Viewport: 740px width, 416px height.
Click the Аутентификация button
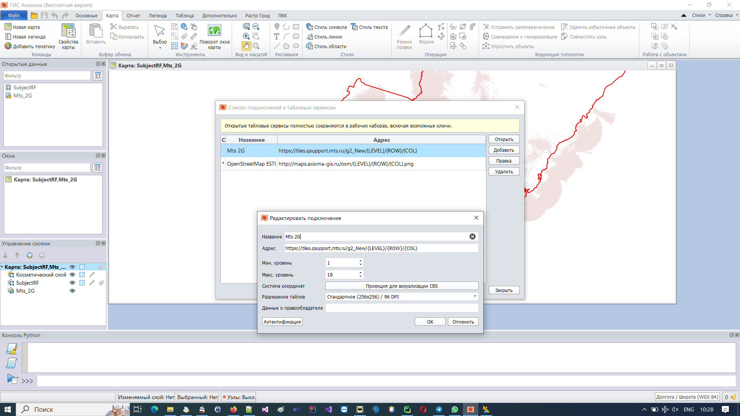click(282, 322)
